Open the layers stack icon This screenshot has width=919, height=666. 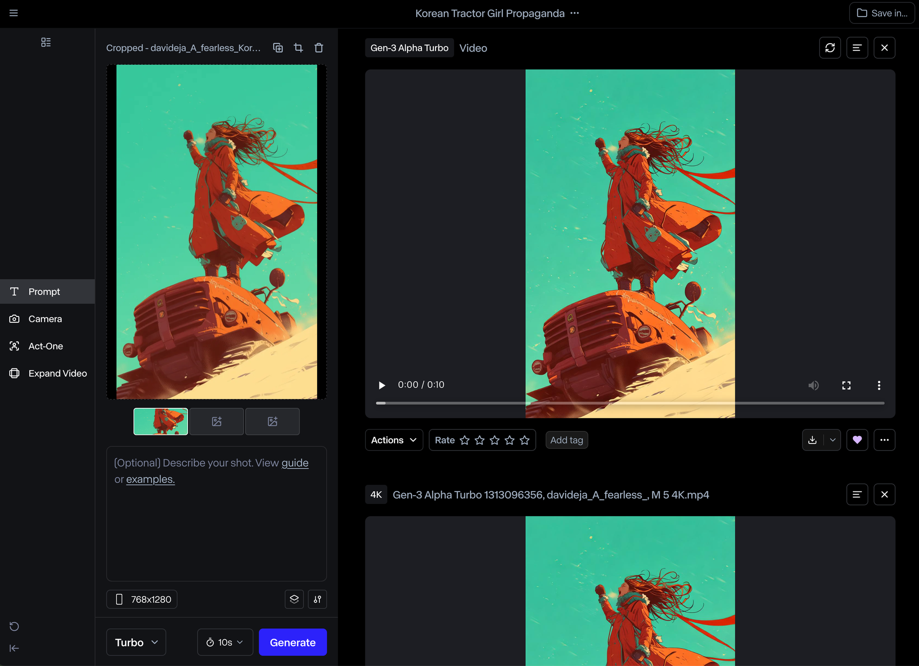pyautogui.click(x=294, y=599)
